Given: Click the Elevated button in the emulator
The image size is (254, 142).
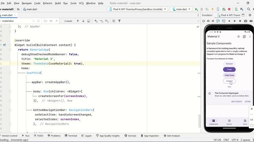Looking at the screenshot, I should tap(229, 64).
